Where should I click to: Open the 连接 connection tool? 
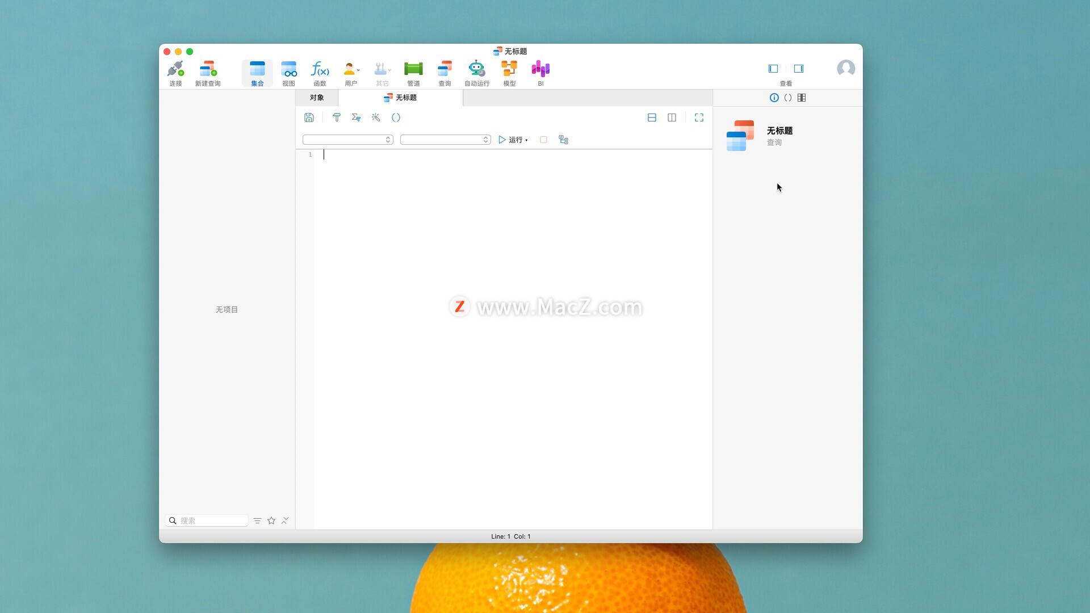175,73
